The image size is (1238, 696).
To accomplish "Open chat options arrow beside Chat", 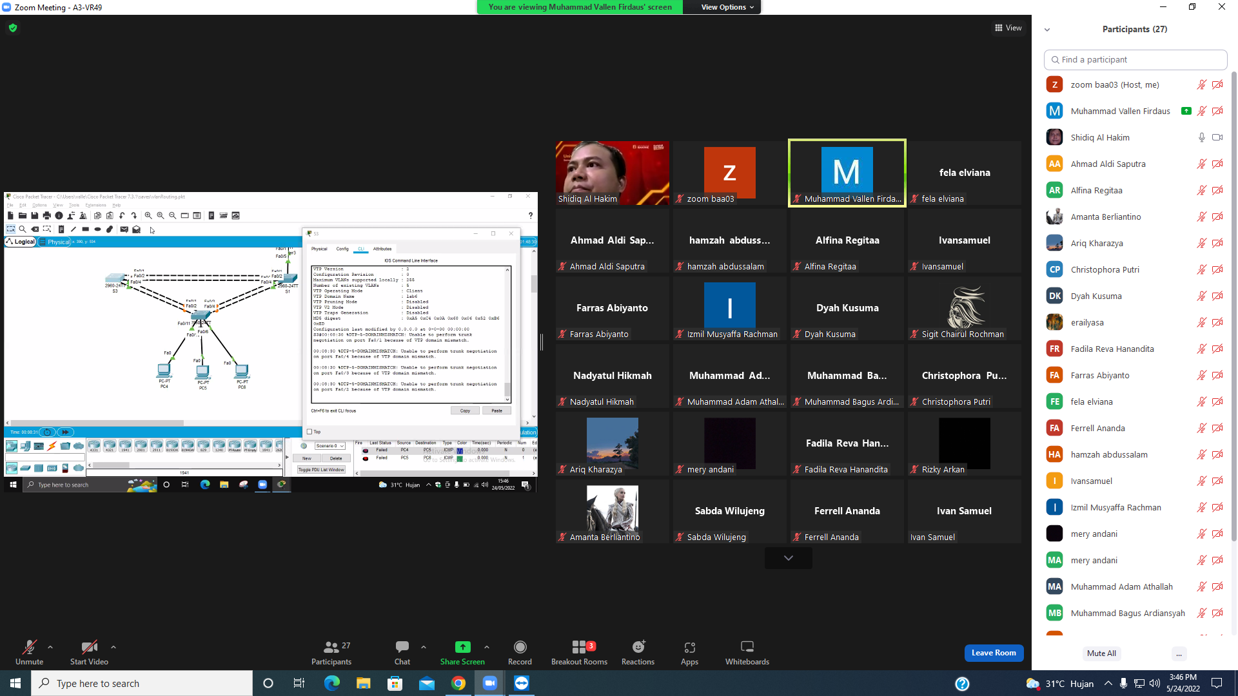I will (424, 647).
